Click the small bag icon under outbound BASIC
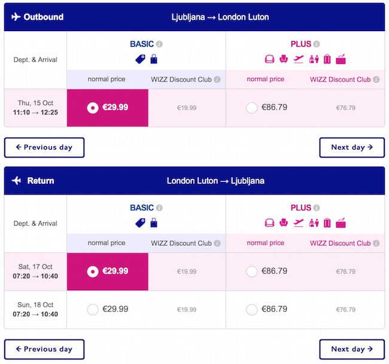The width and height of the screenshot is (389, 364). click(x=154, y=59)
